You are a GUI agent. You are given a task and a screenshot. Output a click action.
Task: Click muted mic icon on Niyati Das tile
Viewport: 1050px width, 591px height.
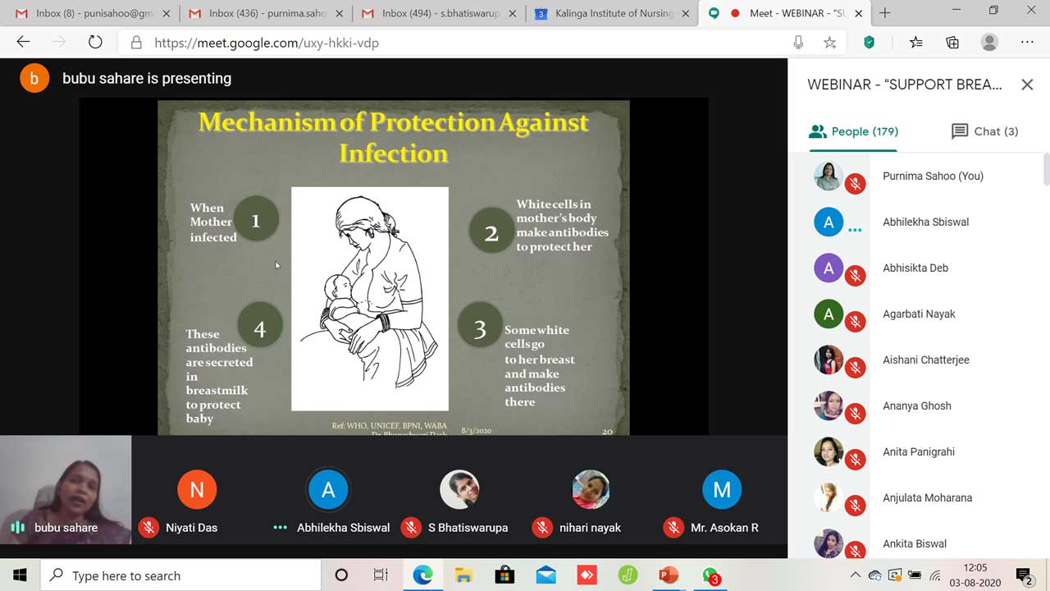[x=148, y=528]
